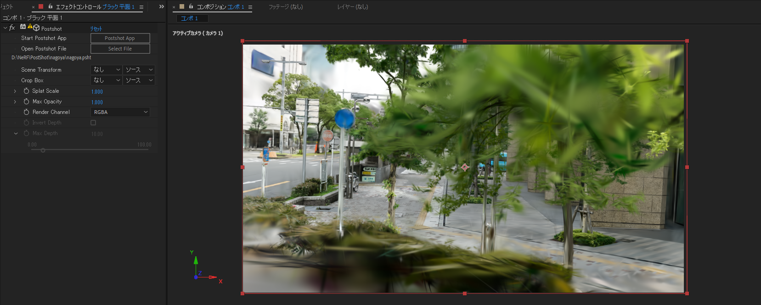Click the コンポ 1 · ブラック 平面 1 header
This screenshot has height=305, width=761.
pyautogui.click(x=33, y=17)
